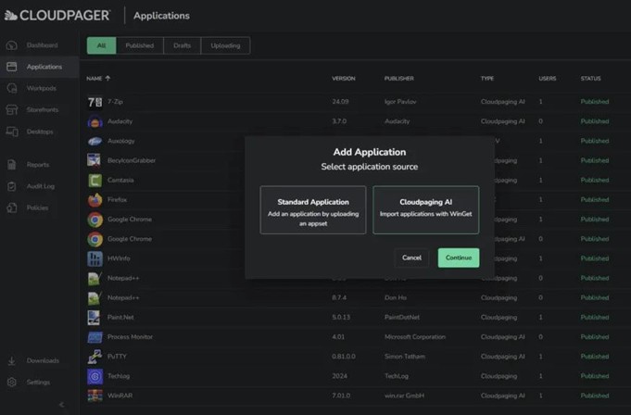Open the Policies sidebar menu item
The image size is (631, 415).
pyautogui.click(x=37, y=207)
